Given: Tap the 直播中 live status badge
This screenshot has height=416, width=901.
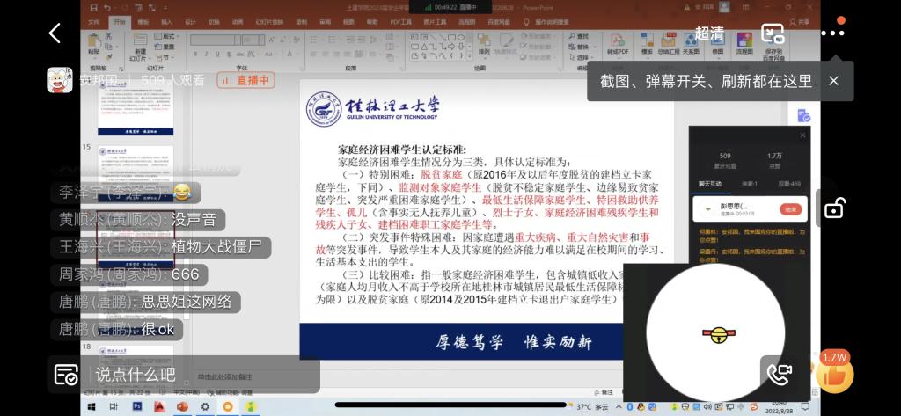Looking at the screenshot, I should click(x=246, y=80).
